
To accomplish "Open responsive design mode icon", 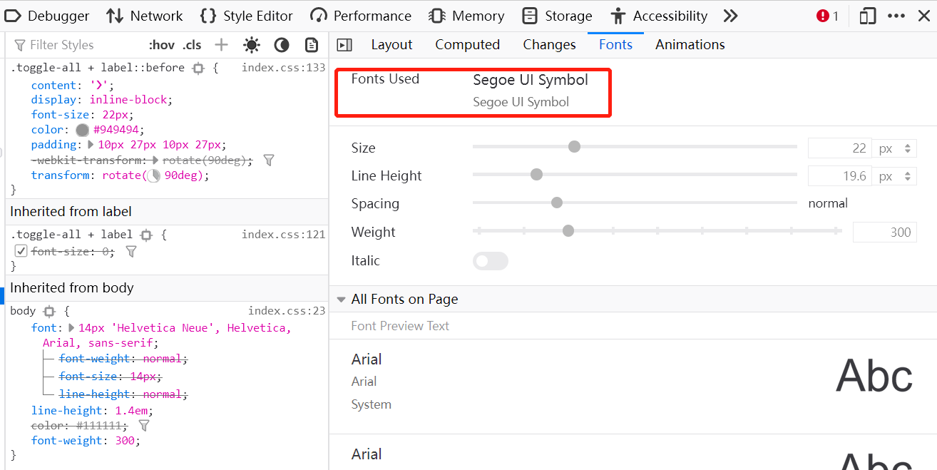I will click(x=867, y=16).
